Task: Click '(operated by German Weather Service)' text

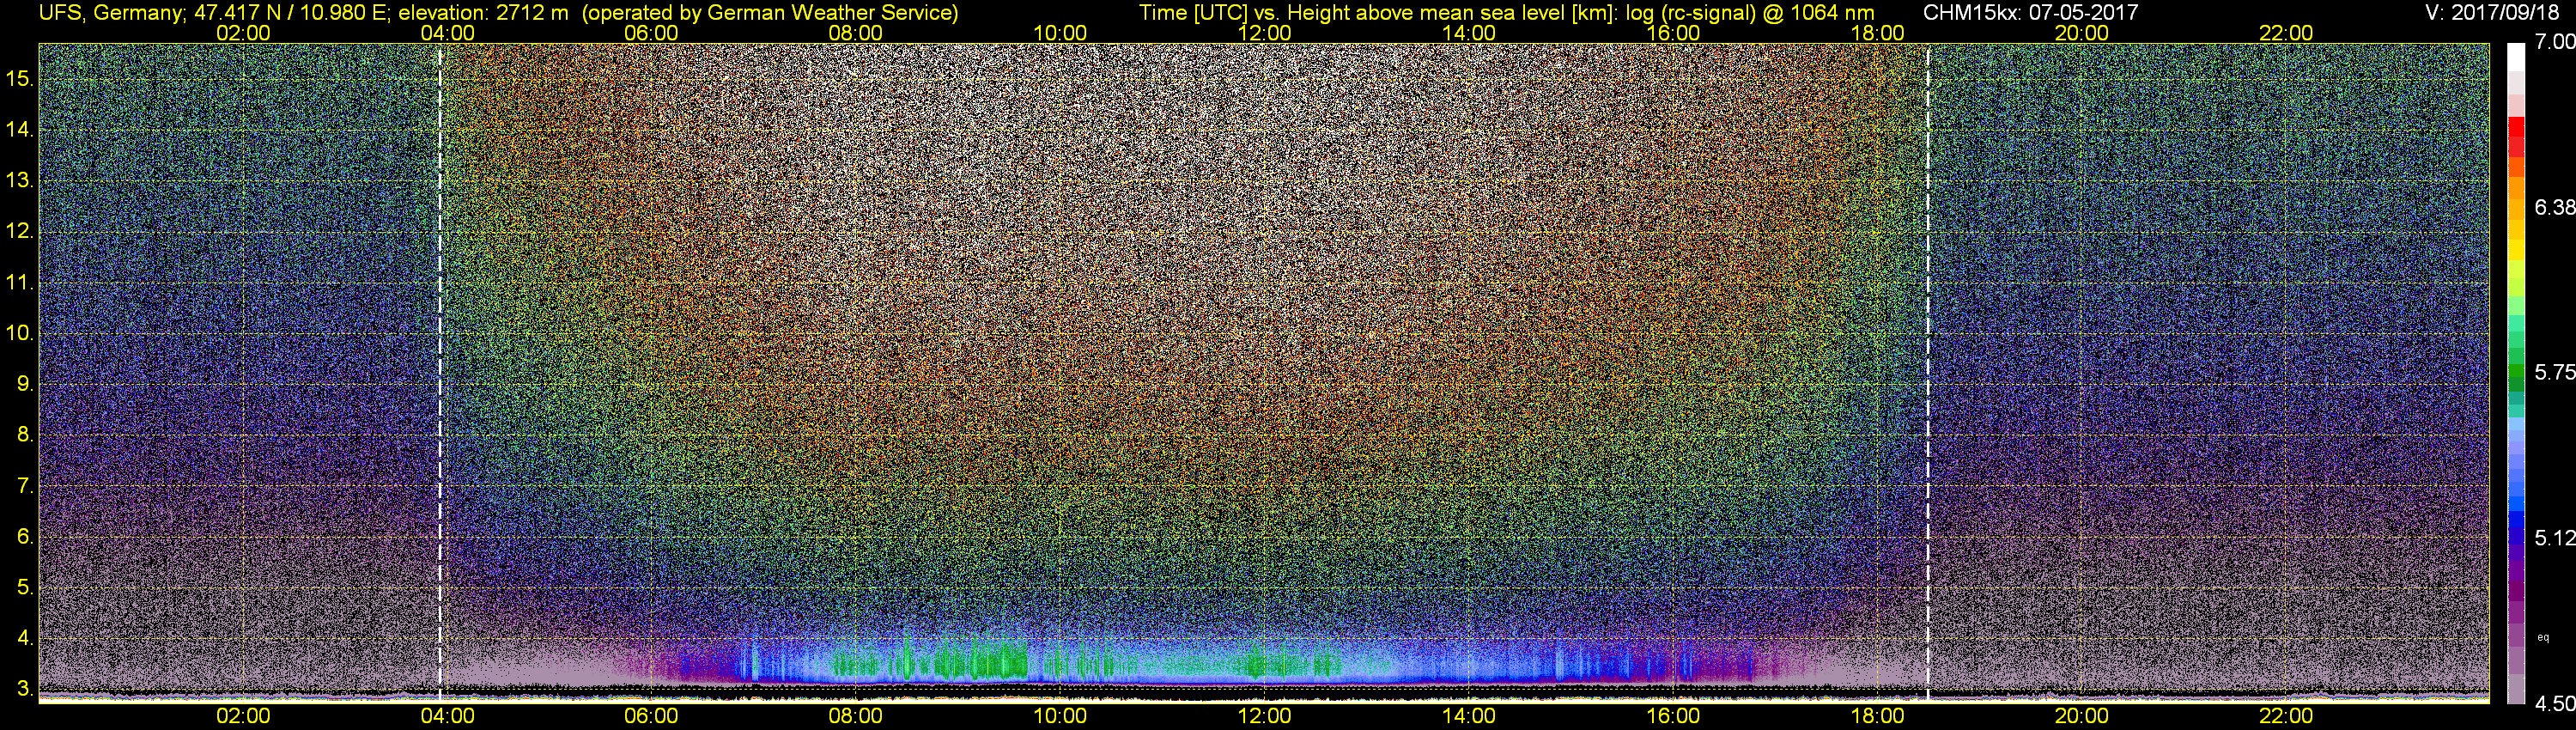Action: 770,12
